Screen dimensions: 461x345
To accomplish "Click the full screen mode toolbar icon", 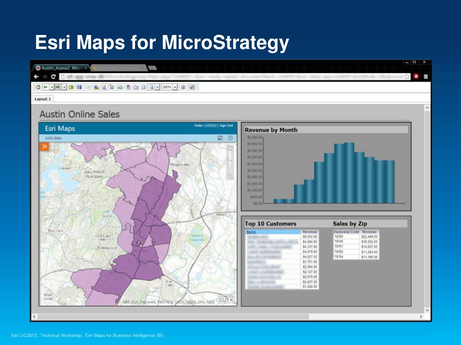I will tap(192, 87).
